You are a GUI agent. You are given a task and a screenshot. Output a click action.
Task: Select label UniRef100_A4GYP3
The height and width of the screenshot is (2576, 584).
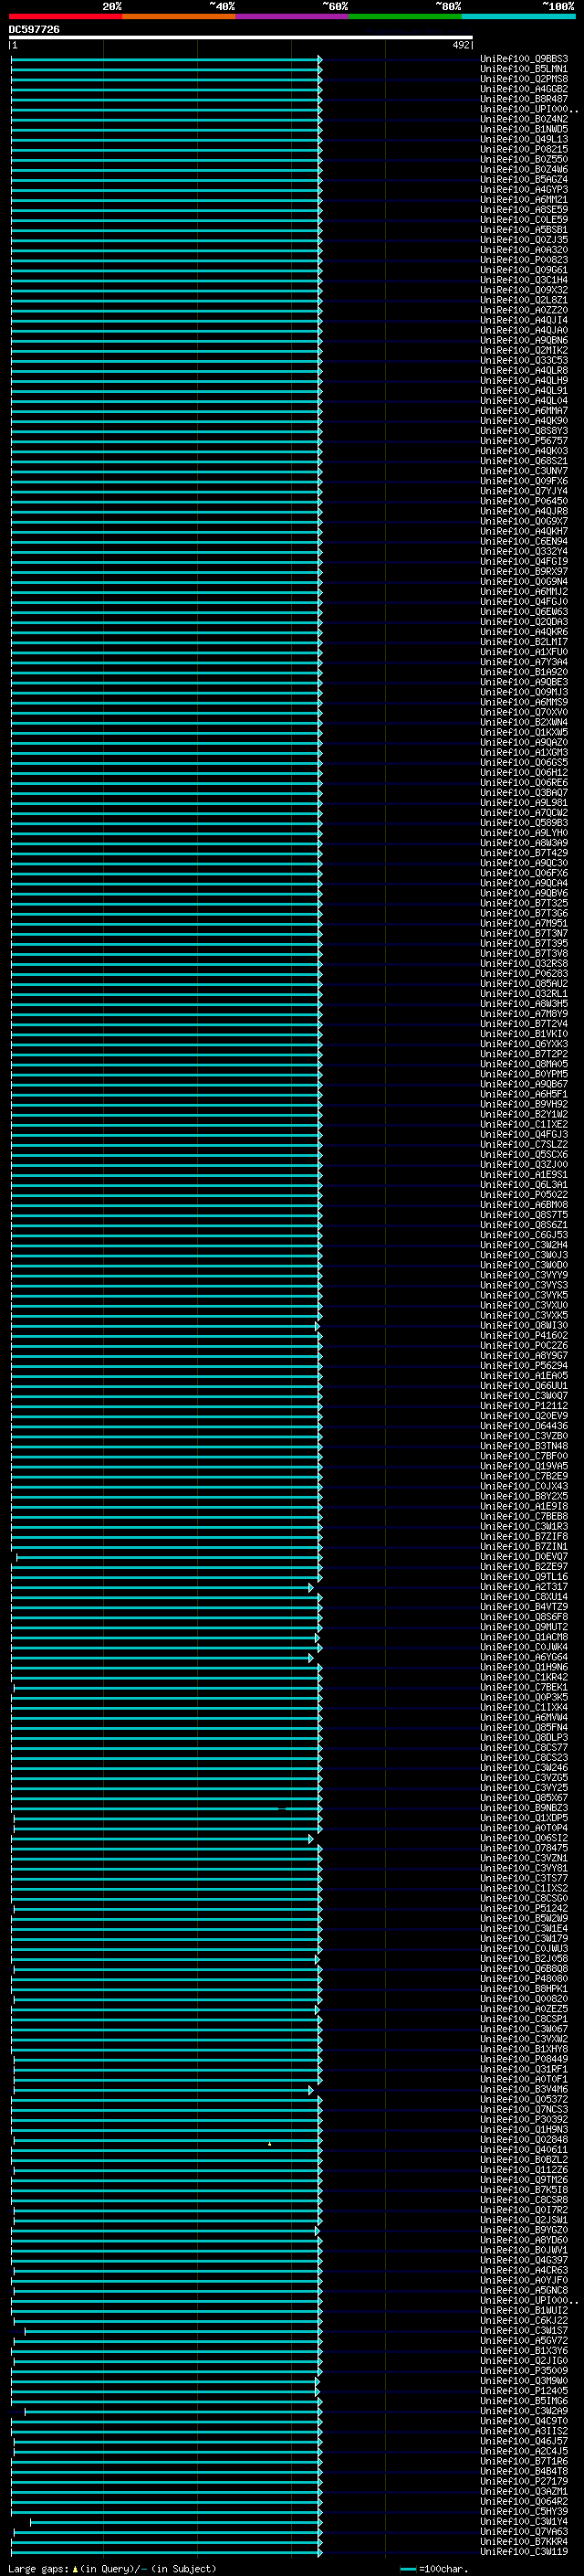point(524,189)
